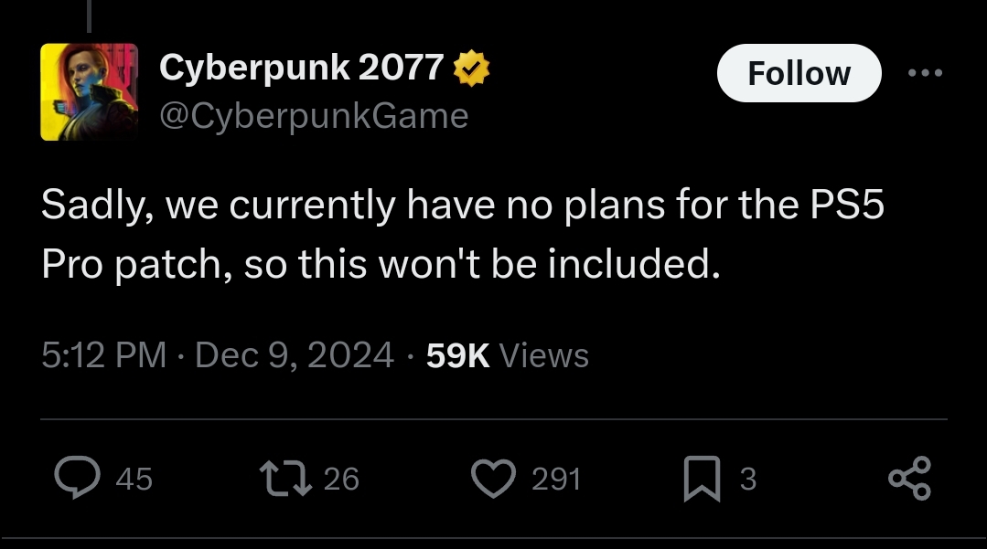Click the thread line above the avatar
Screen dimensions: 987x549
[x=89, y=14]
